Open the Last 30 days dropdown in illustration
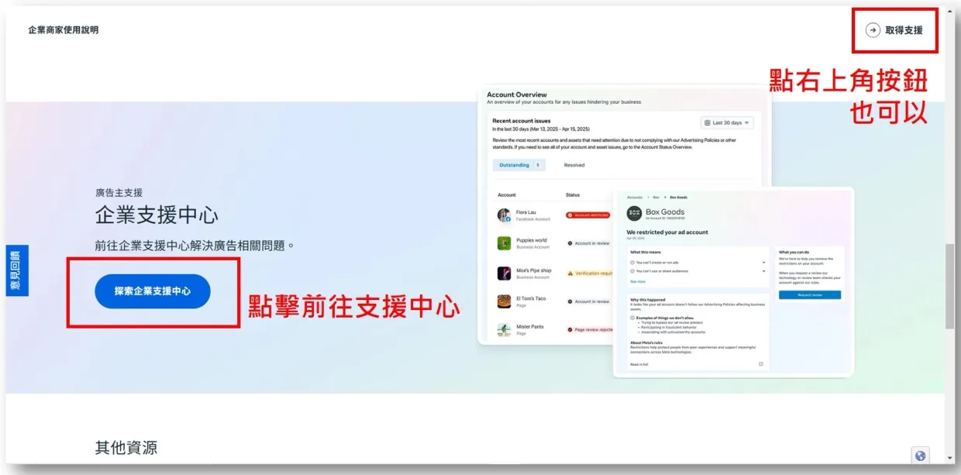Screen dimensions: 961x475 point(727,122)
